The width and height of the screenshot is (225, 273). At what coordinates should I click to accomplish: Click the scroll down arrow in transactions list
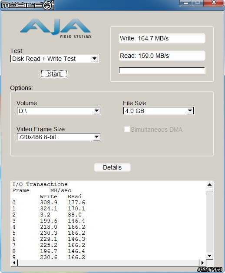click(x=209, y=256)
